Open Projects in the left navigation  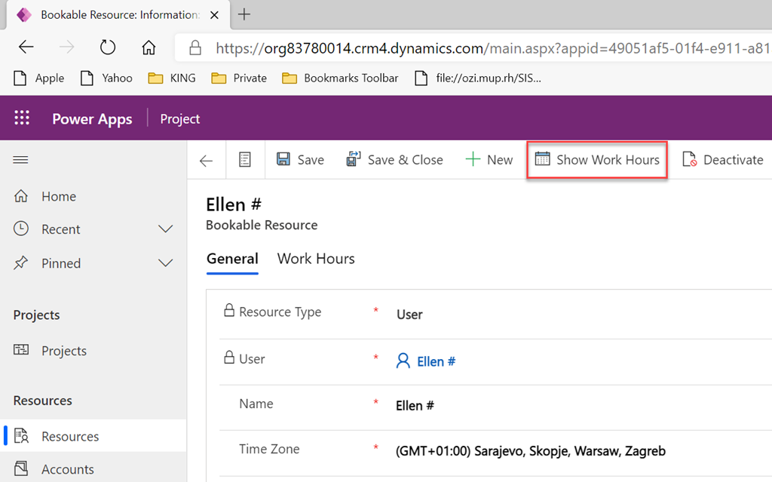pyautogui.click(x=63, y=351)
